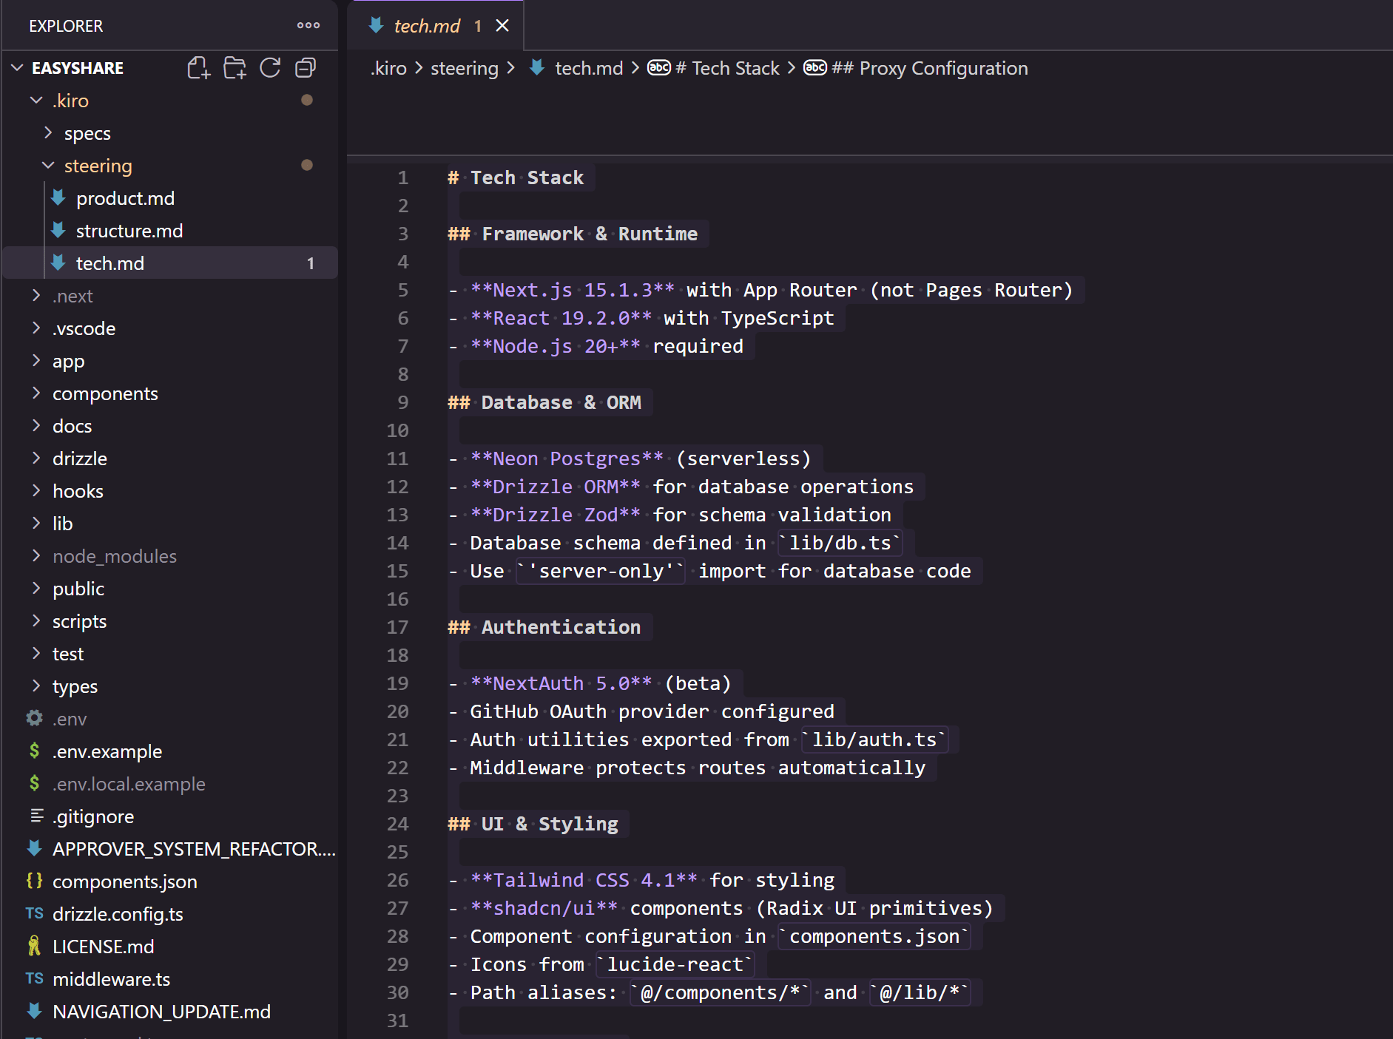Viewport: 1393px width, 1039px height.
Task: Open components.json file
Action: (169, 881)
